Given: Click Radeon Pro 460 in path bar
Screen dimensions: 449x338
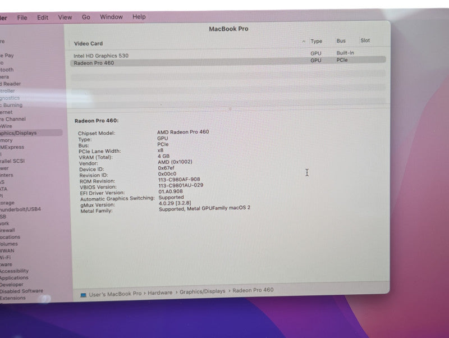Looking at the screenshot, I should point(253,290).
